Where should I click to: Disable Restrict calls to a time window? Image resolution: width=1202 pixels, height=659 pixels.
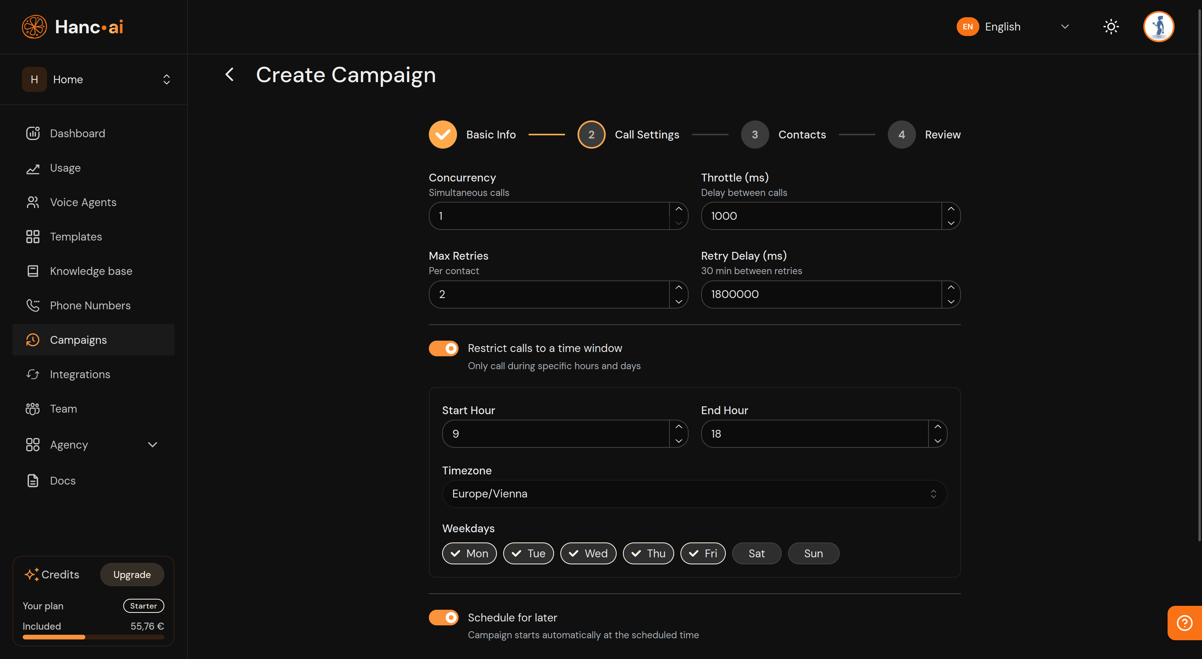[443, 348]
